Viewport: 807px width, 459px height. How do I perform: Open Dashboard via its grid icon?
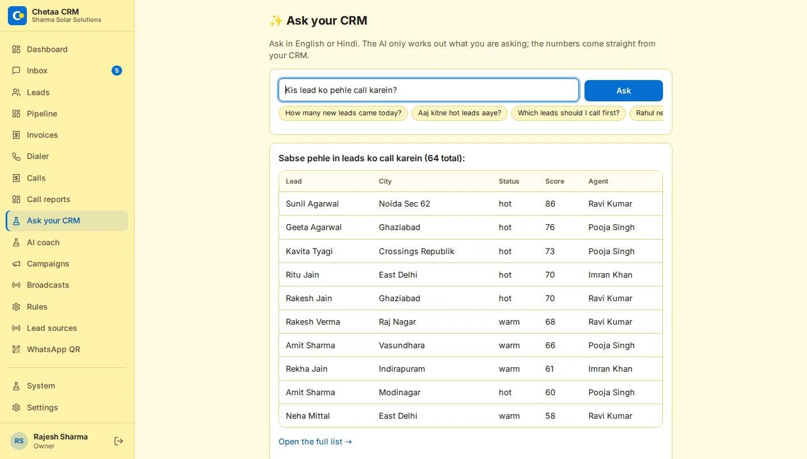tap(16, 49)
